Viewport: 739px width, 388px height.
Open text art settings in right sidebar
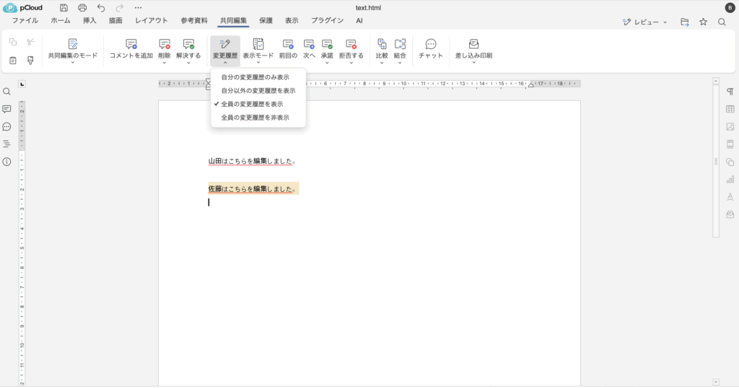[730, 197]
